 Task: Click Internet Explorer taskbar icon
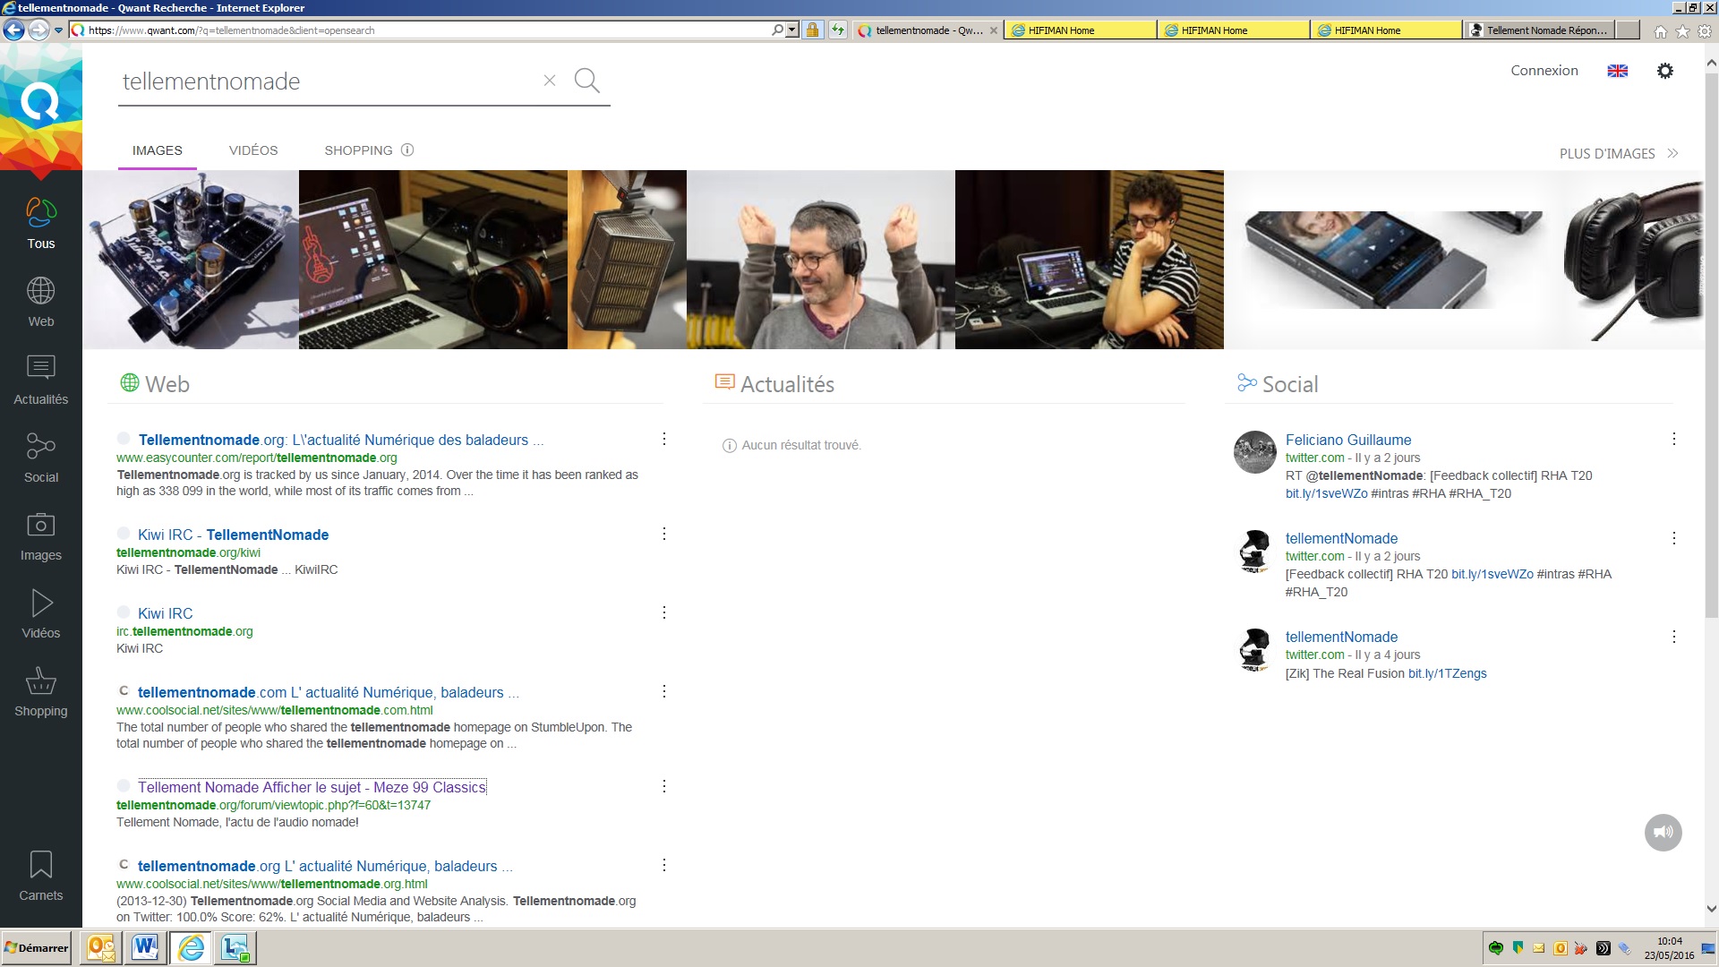pyautogui.click(x=191, y=947)
